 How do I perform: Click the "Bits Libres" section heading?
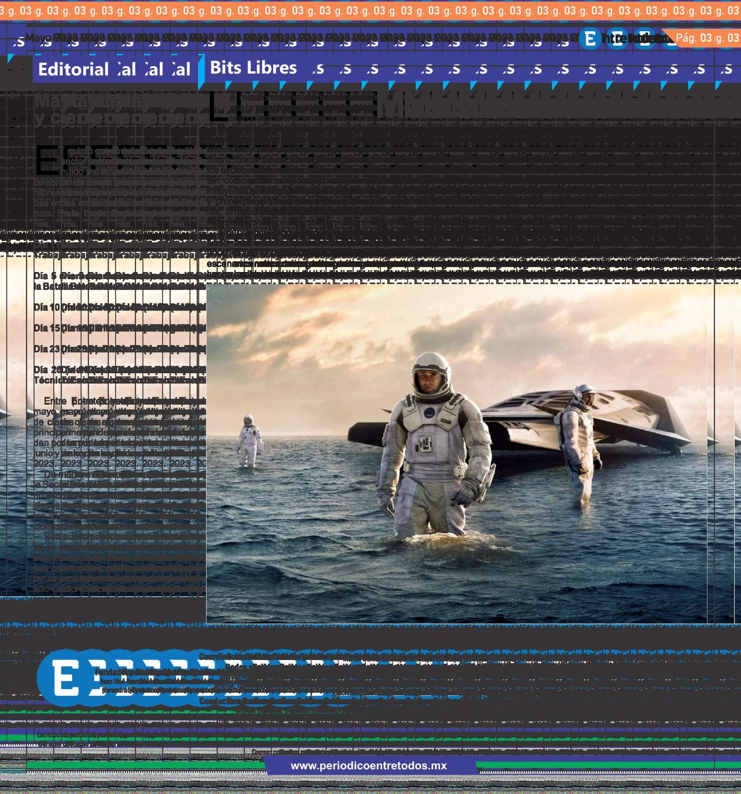tap(253, 68)
